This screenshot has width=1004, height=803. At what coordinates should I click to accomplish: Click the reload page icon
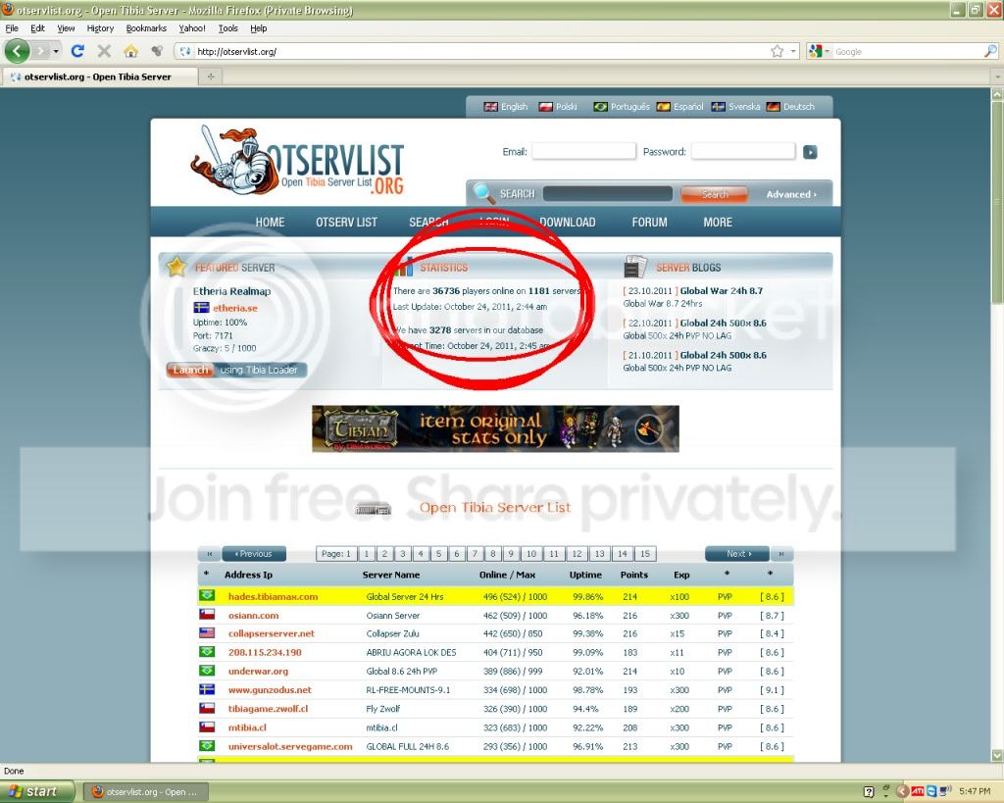point(78,51)
